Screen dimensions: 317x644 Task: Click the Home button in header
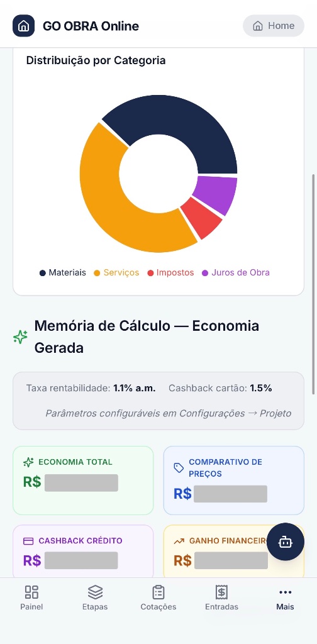(274, 26)
